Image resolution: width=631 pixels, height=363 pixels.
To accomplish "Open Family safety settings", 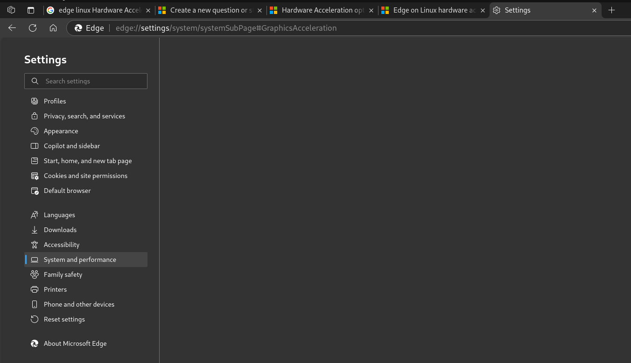I will pyautogui.click(x=86, y=274).
